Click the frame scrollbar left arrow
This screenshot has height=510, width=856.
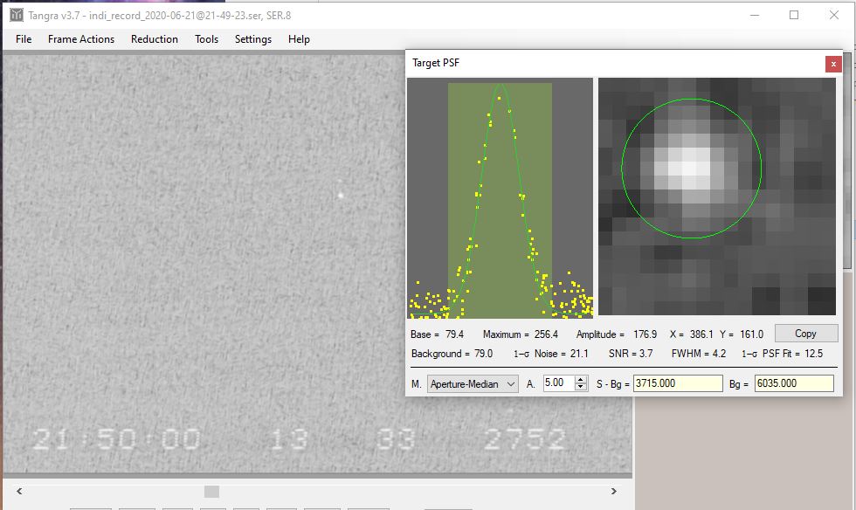[19, 492]
